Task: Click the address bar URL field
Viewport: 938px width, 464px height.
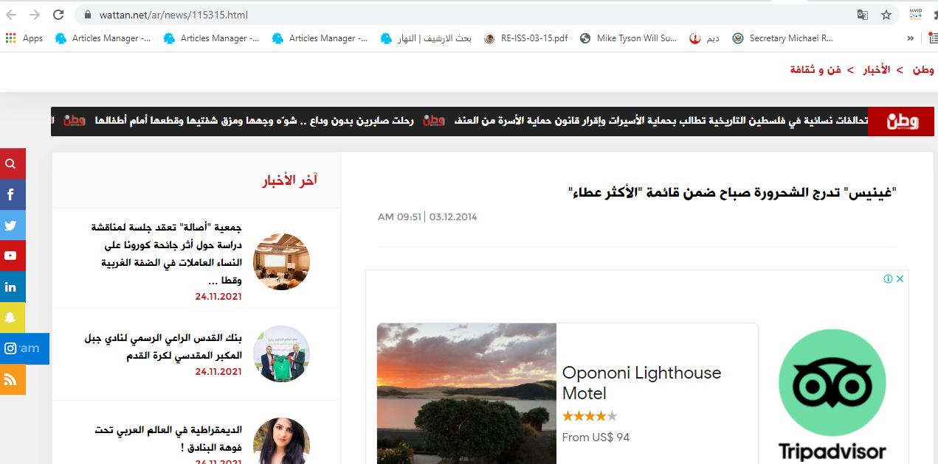Action: pos(443,15)
